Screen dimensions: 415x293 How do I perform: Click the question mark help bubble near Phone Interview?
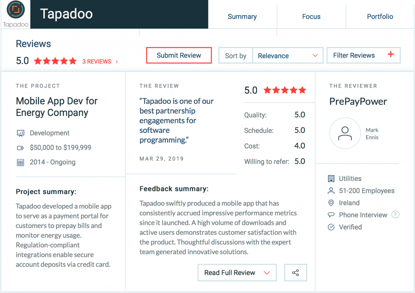click(395, 214)
